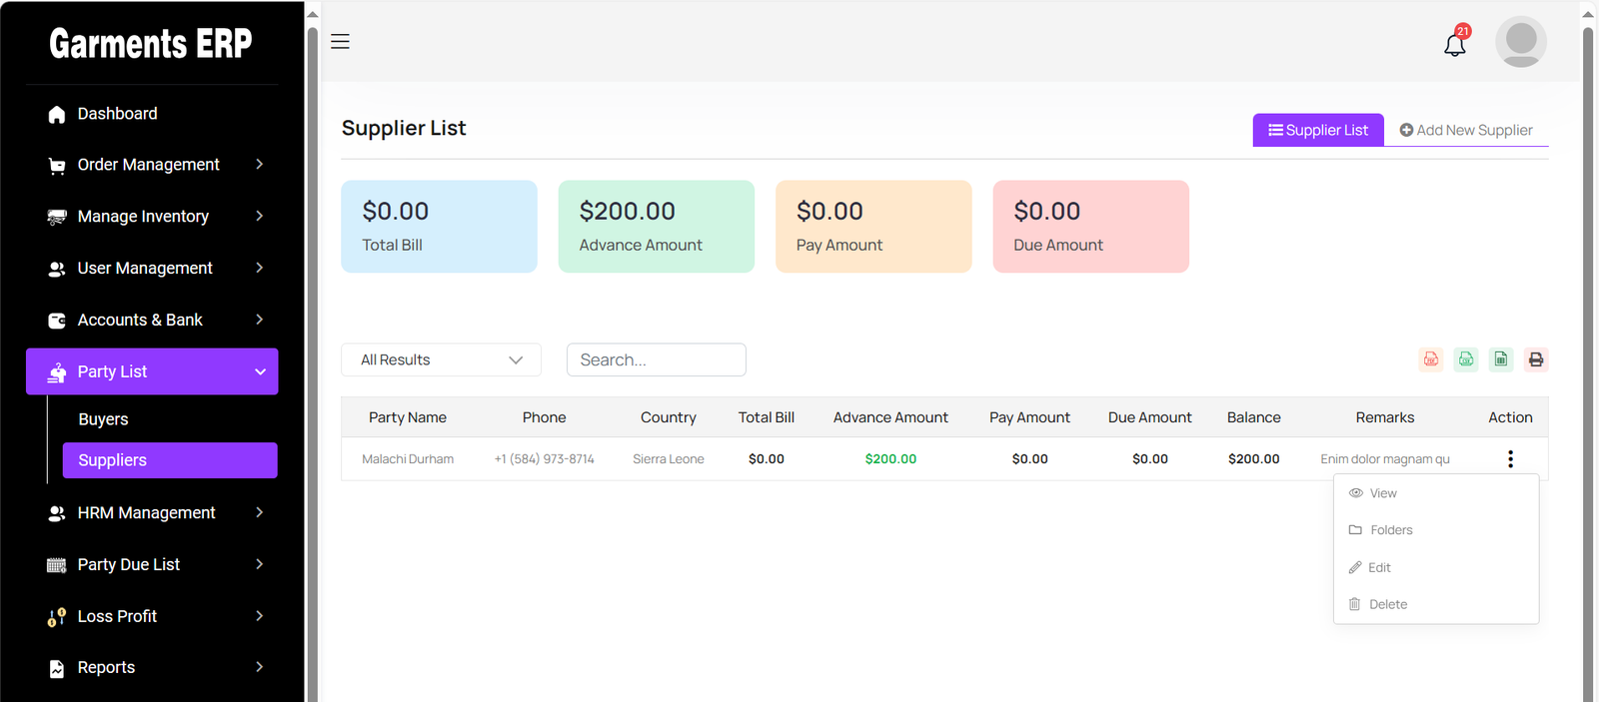Screen dimensions: 1599x702
Task: Export the supplier list as CSV
Action: (1466, 359)
